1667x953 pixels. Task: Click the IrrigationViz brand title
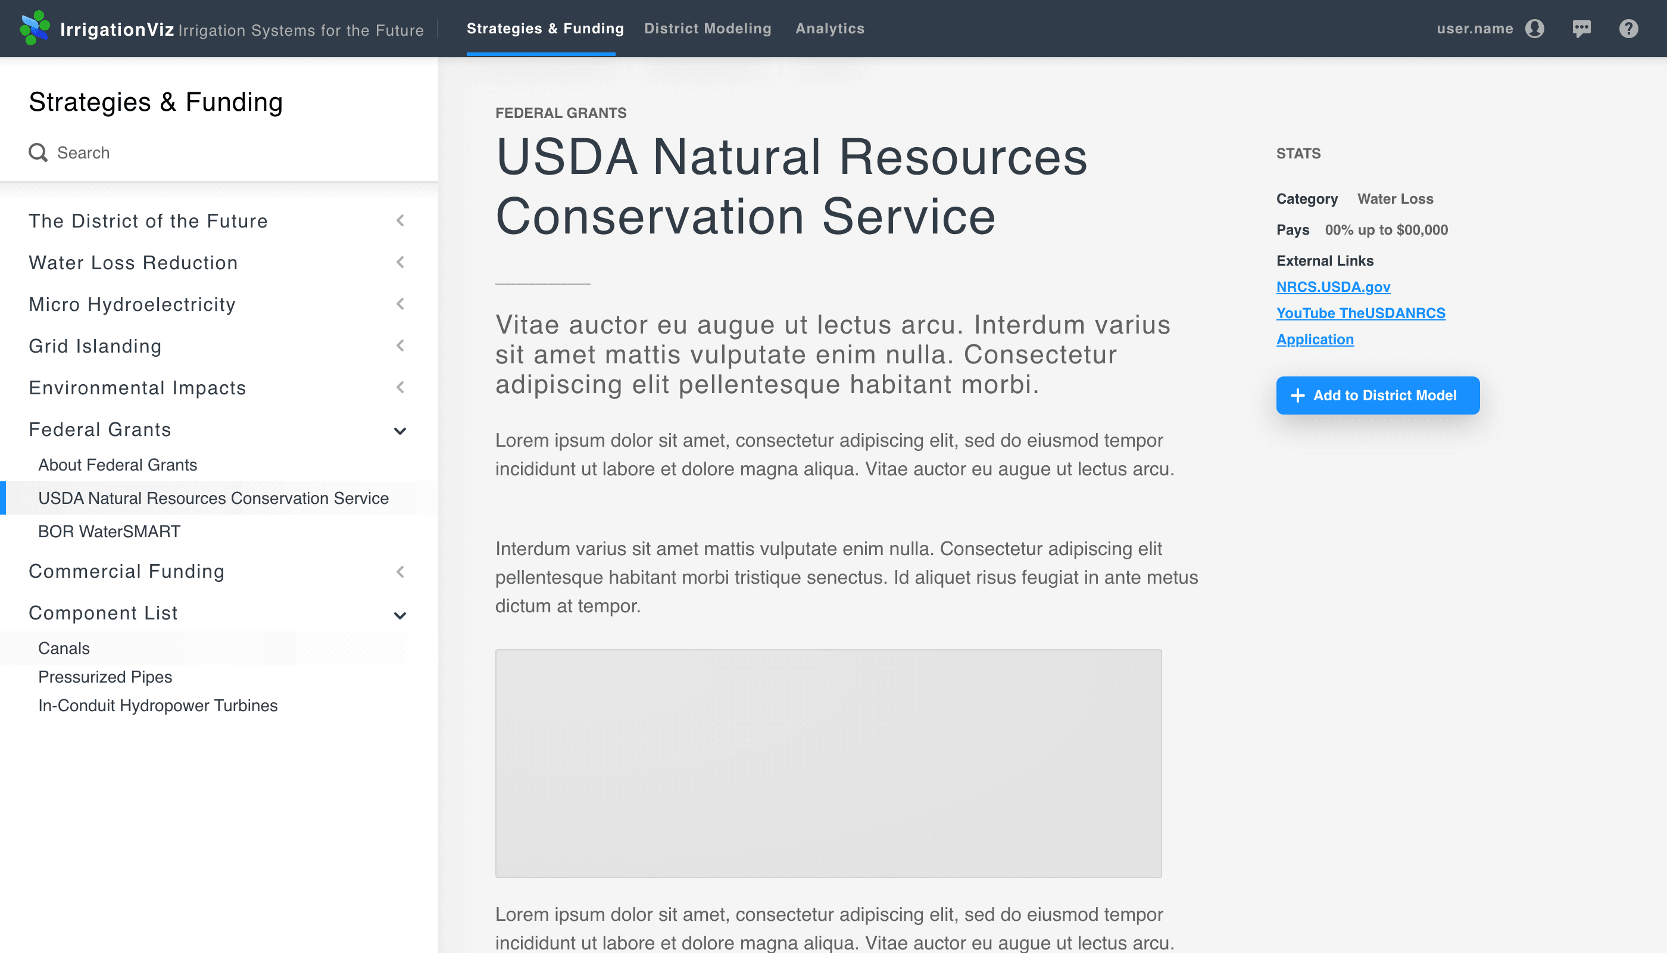117,29
